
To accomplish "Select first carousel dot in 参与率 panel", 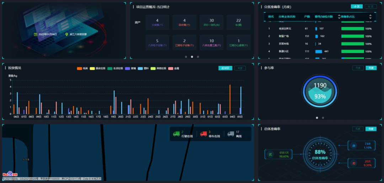I will (317, 118).
